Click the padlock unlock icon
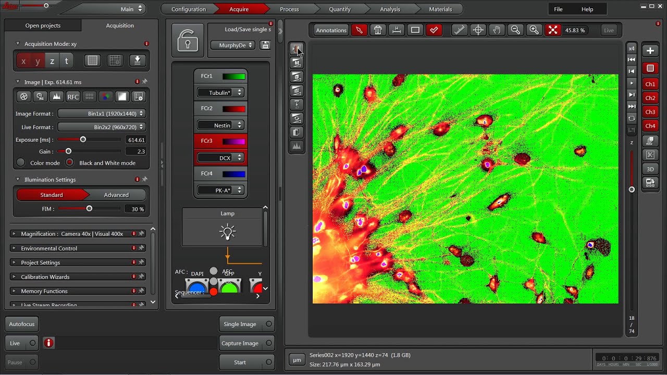 (x=188, y=40)
